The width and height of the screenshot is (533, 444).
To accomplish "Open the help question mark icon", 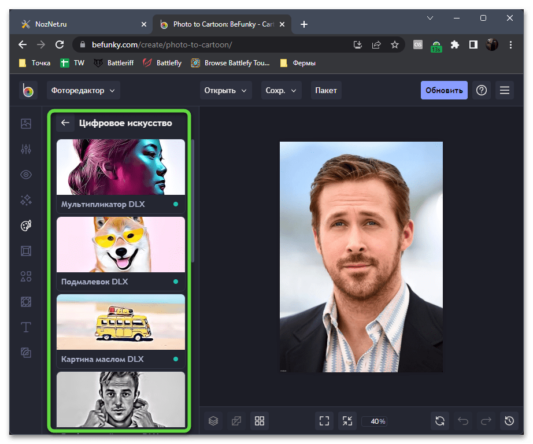I will [482, 90].
